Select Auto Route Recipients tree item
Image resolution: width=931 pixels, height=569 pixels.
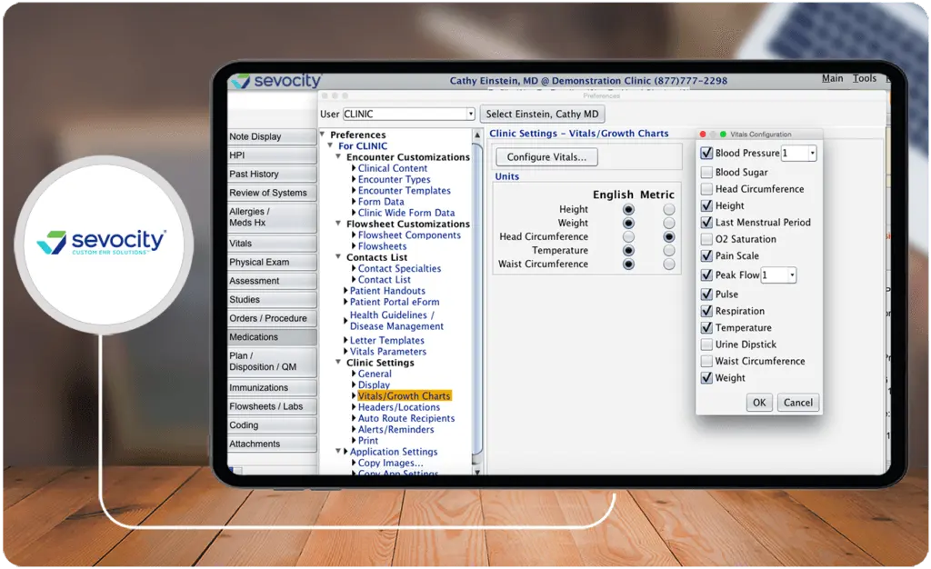(406, 418)
